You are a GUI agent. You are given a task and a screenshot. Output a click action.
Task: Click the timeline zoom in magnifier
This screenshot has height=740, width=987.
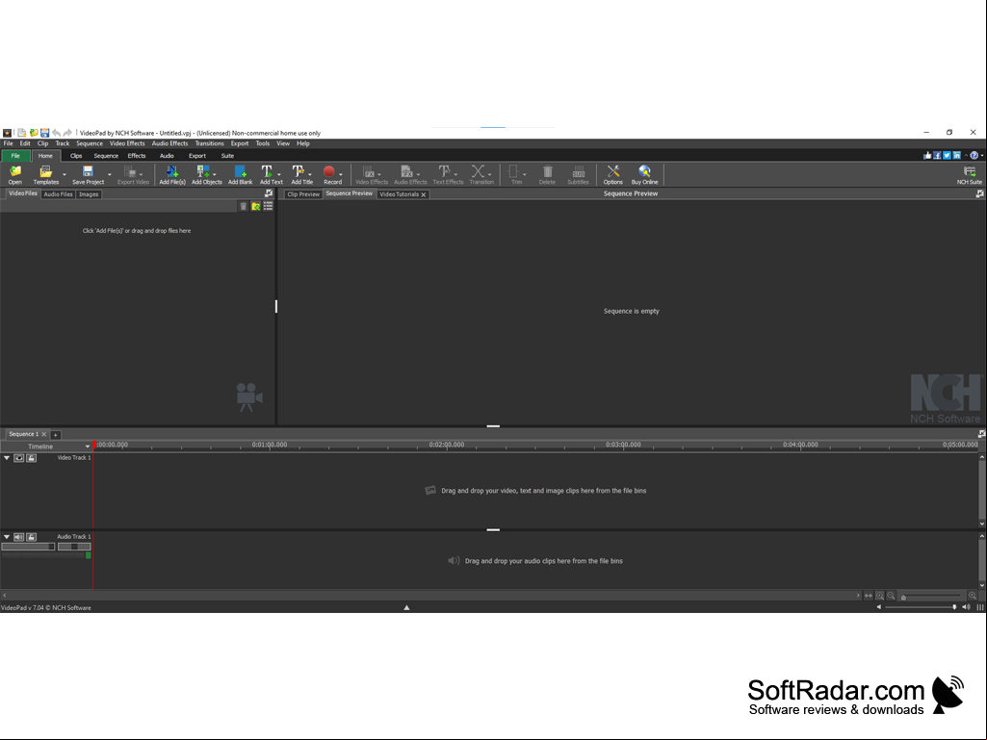click(x=973, y=596)
